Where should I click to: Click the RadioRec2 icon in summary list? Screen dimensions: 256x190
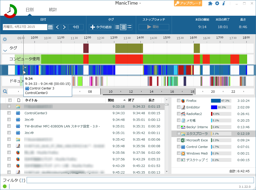(183, 114)
